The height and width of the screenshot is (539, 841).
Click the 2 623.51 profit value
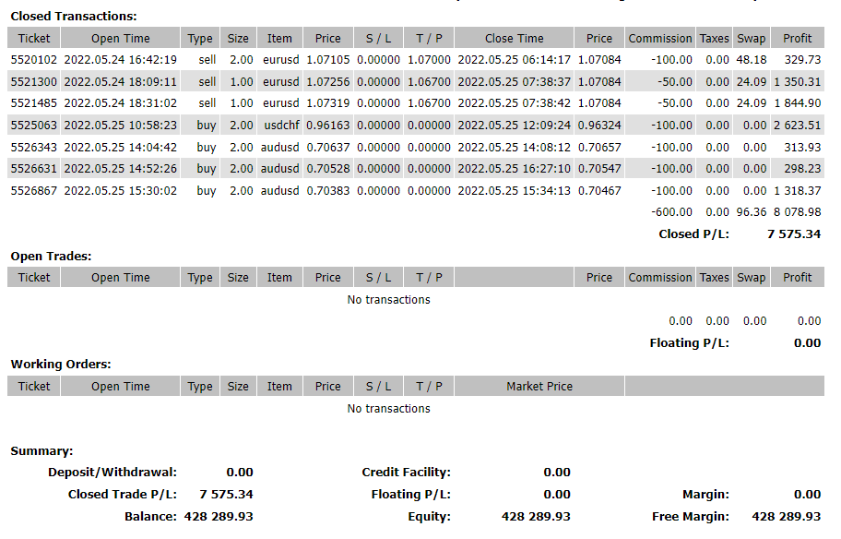pos(797,126)
